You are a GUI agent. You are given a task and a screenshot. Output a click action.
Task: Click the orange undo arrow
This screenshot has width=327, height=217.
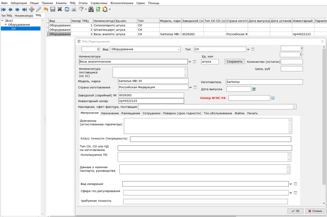pos(46,10)
